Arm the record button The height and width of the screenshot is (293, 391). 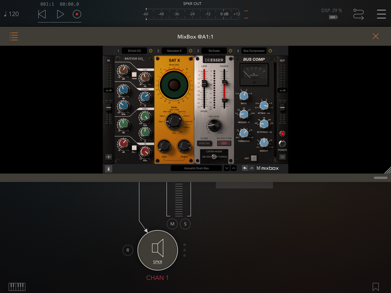(x=77, y=14)
